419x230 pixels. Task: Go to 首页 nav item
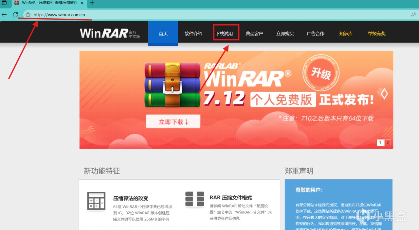click(163, 33)
